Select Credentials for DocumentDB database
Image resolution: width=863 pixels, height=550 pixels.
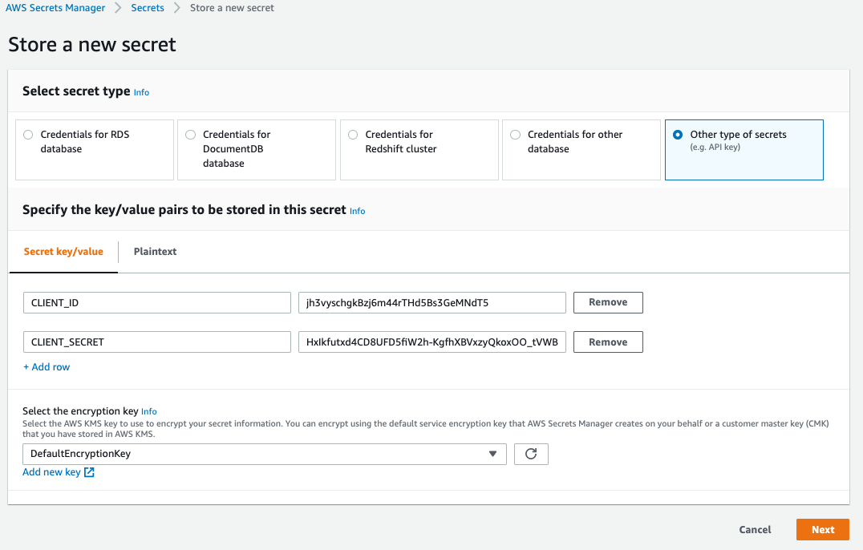coord(190,134)
